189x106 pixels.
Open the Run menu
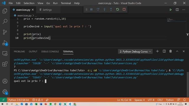[x=55, y=3]
